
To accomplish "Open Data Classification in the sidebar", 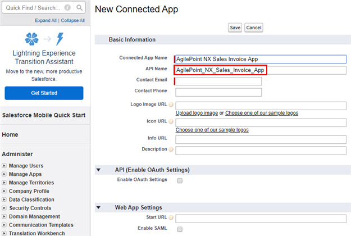I will [x=31, y=199].
